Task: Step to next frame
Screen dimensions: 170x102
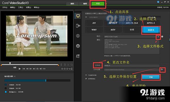Action: [x=31, y=69]
